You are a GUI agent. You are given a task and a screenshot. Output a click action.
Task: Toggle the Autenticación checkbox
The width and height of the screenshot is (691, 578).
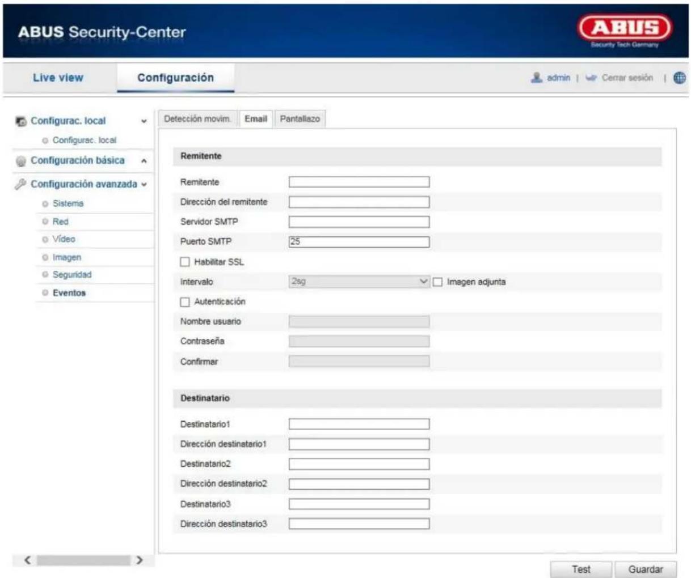pyautogui.click(x=185, y=302)
